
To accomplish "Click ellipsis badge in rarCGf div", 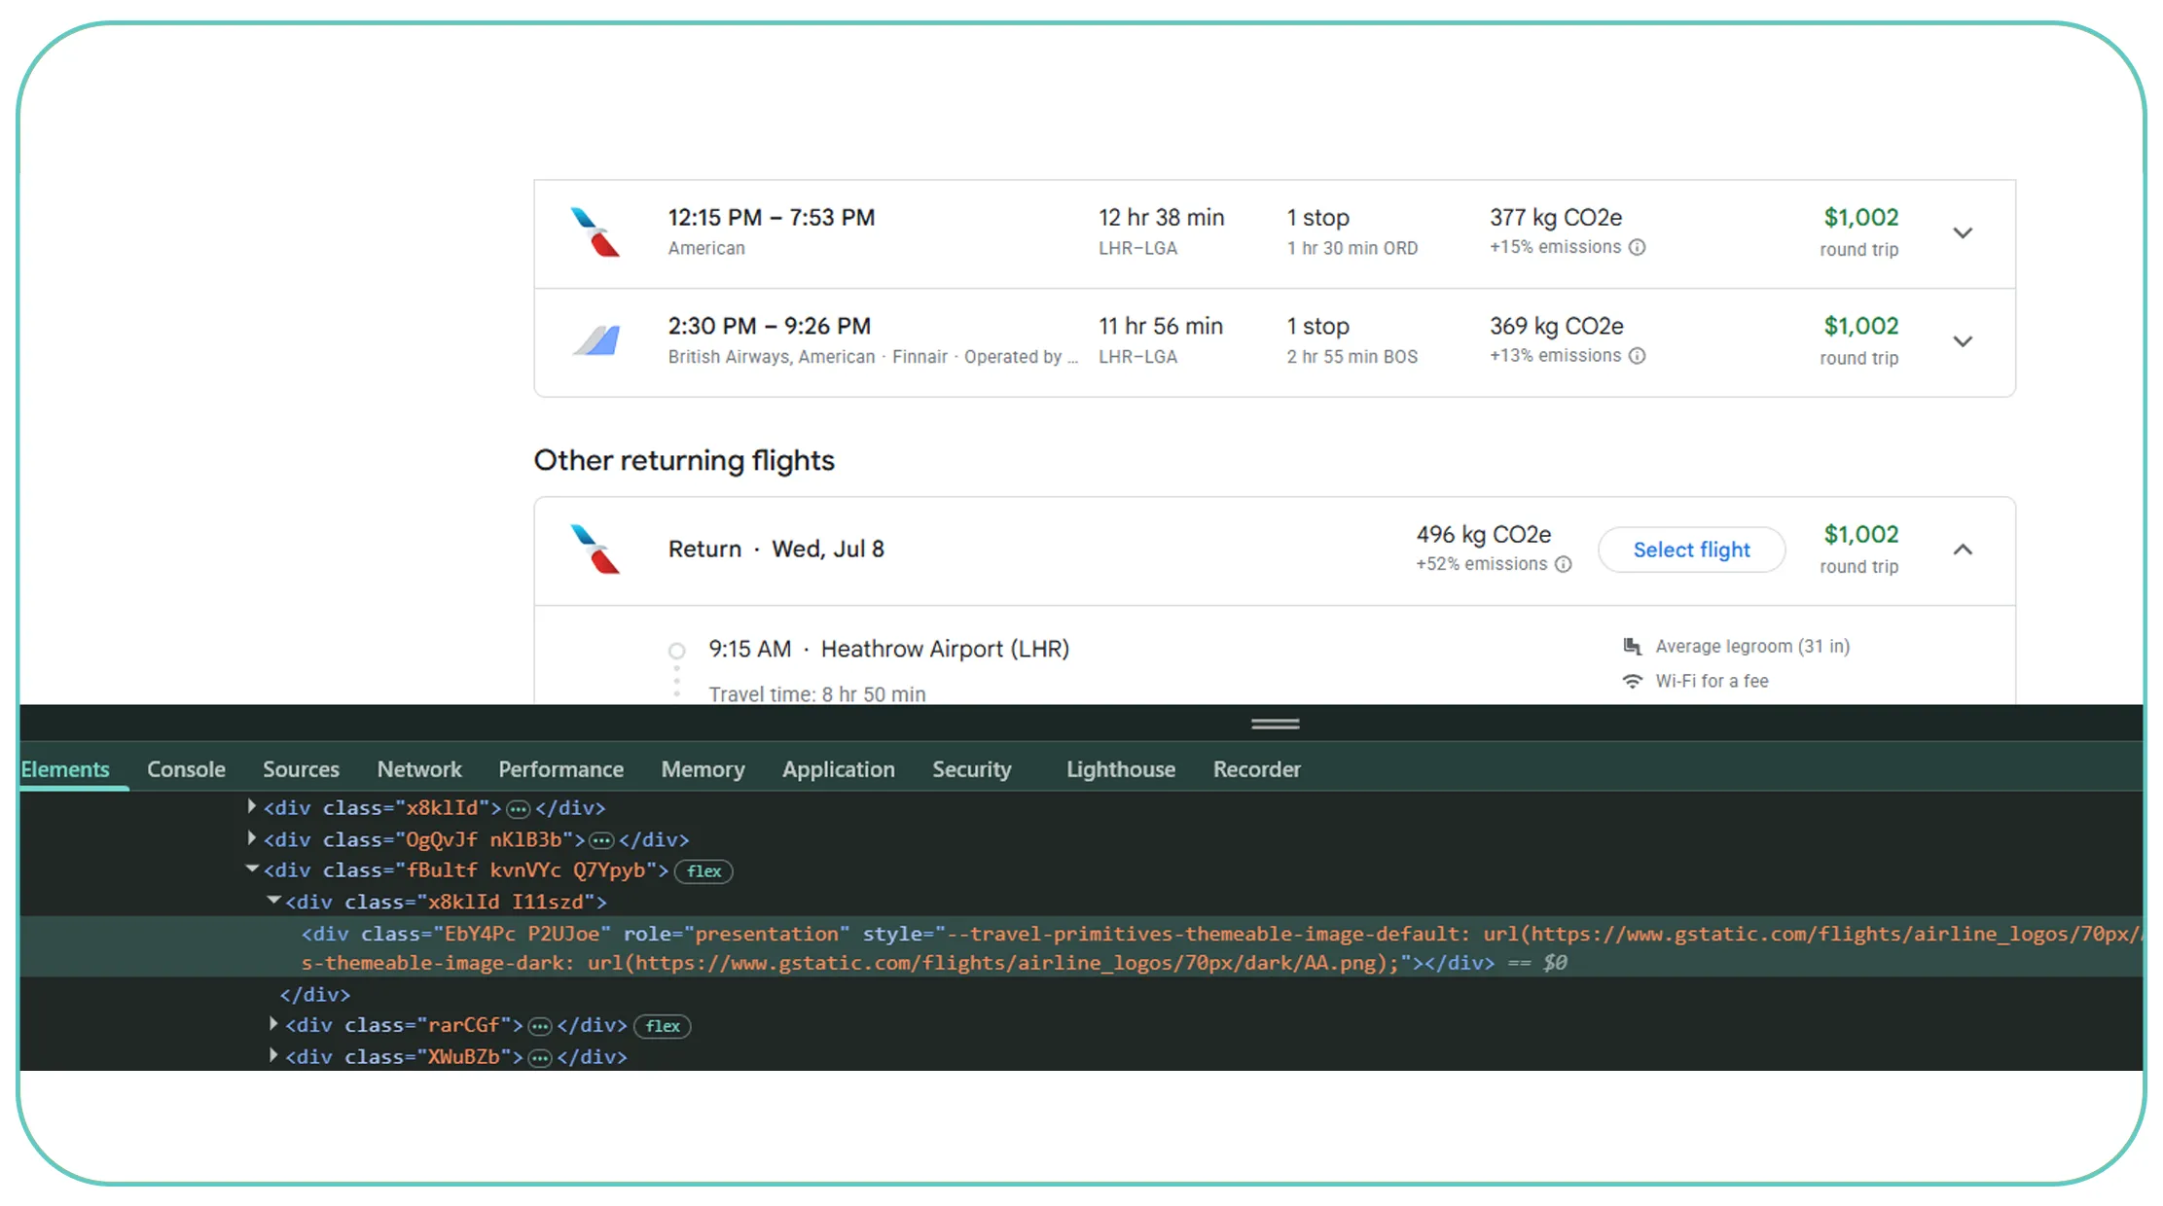I will (540, 1026).
